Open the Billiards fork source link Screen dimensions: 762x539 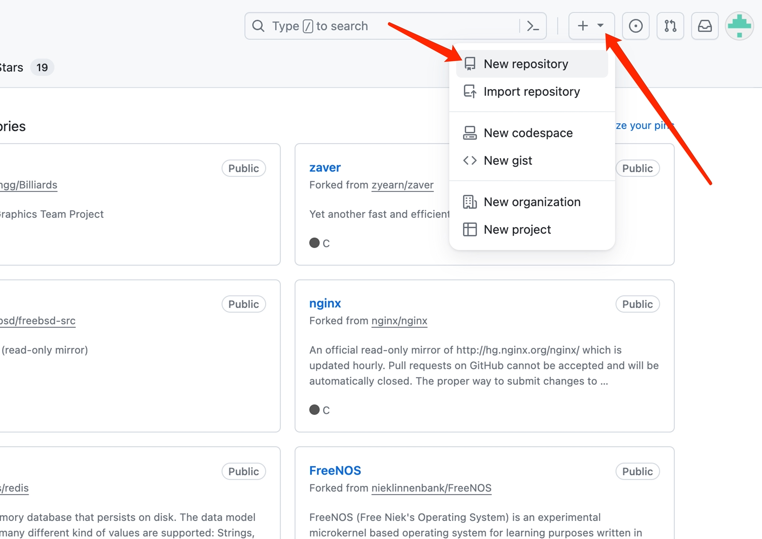click(29, 185)
